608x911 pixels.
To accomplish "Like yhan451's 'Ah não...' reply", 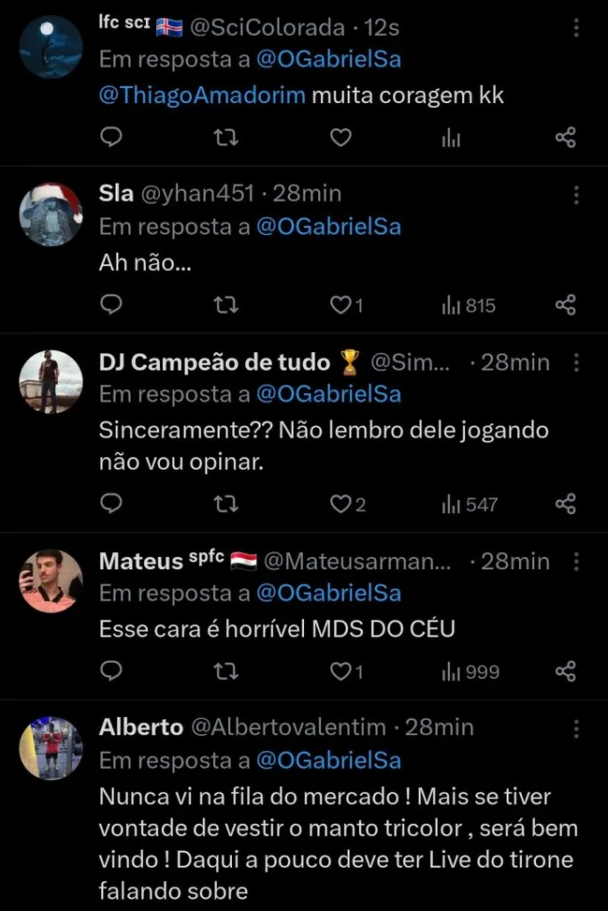I will tap(340, 304).
